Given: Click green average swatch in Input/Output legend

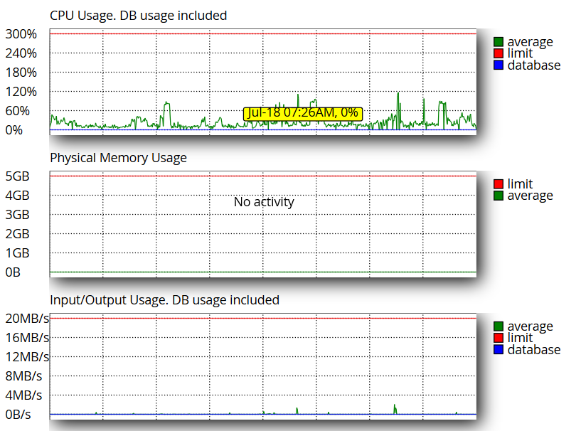Looking at the screenshot, I should 499,326.
